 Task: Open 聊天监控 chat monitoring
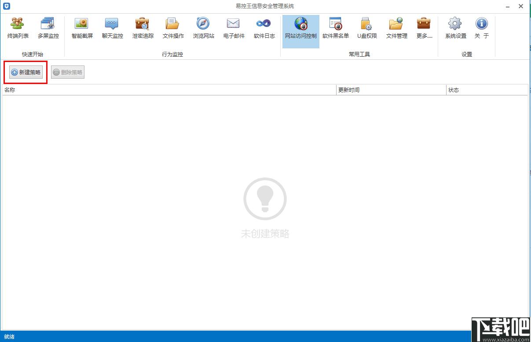[112, 29]
